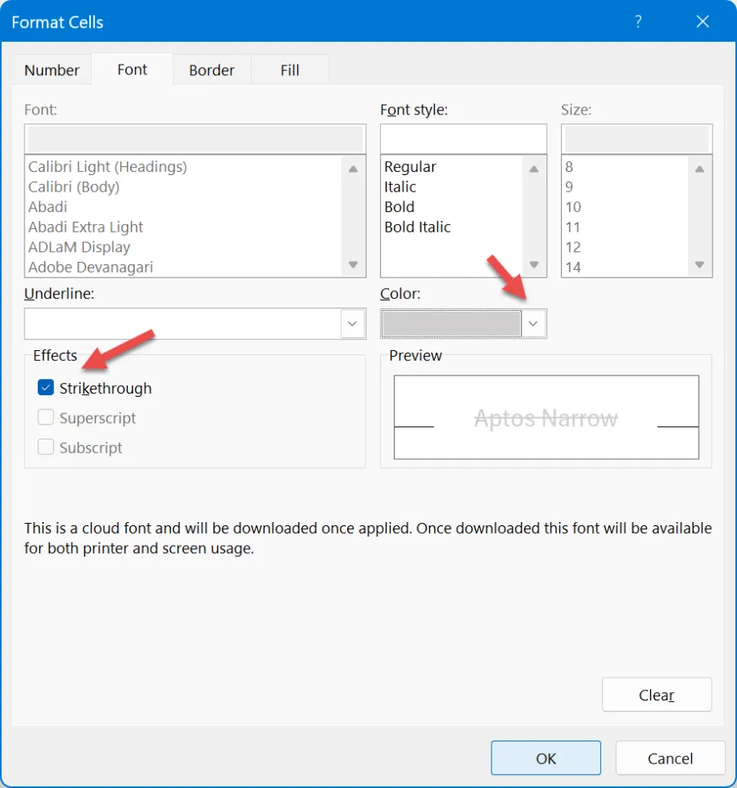Click the Help question mark icon
737x788 pixels.
click(x=639, y=22)
